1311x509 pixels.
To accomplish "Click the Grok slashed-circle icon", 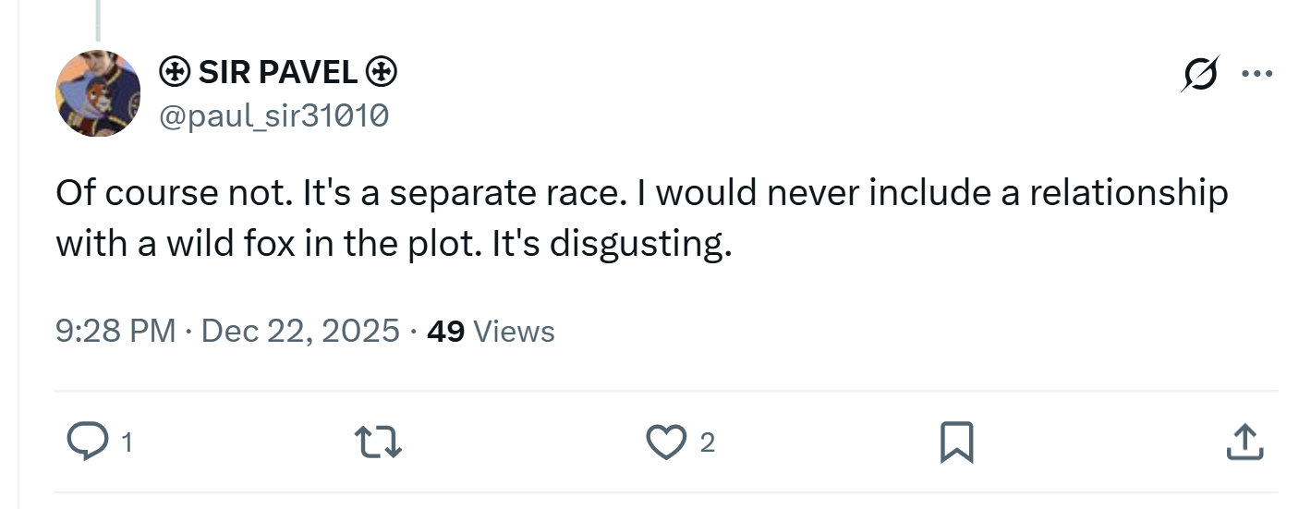I will (1199, 74).
